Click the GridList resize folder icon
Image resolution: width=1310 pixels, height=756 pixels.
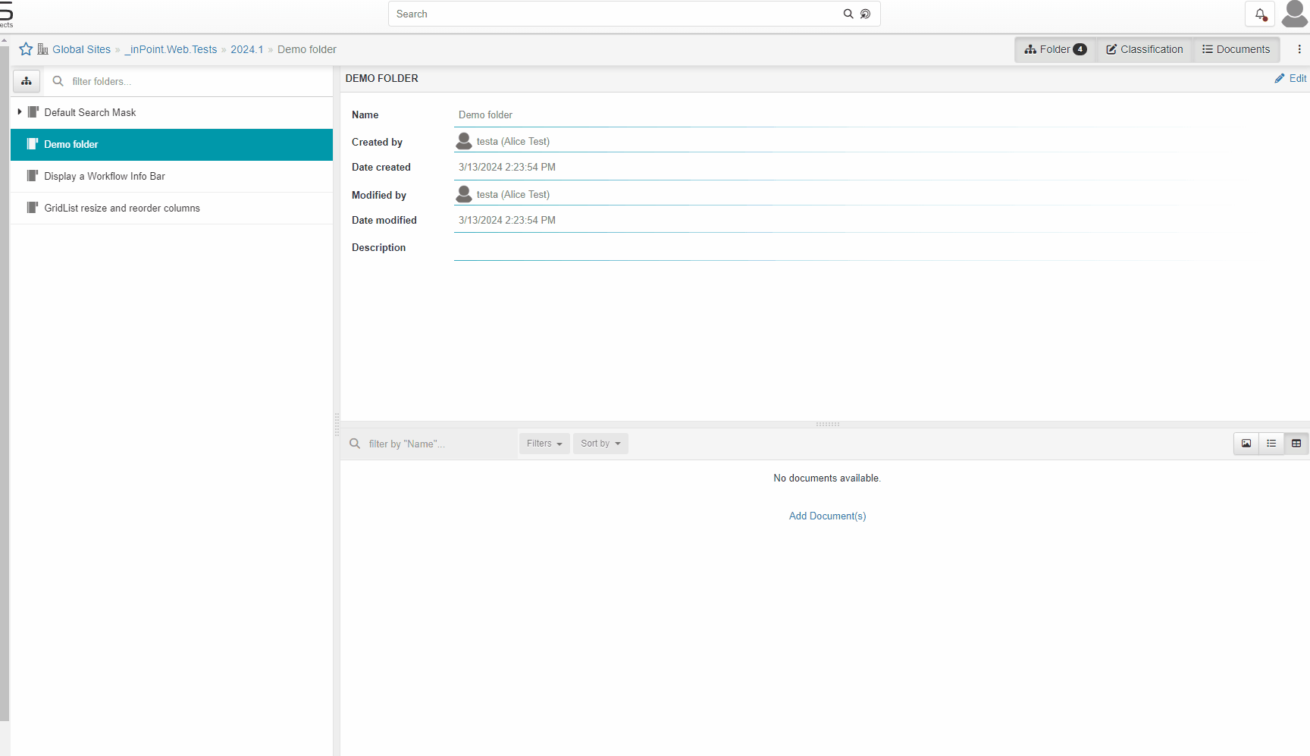click(x=33, y=208)
